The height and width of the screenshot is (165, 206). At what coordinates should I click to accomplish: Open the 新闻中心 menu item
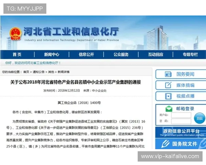51,54
